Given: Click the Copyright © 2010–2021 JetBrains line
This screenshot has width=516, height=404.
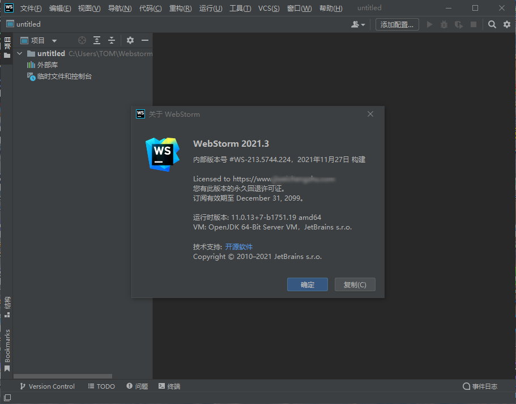Looking at the screenshot, I should (x=257, y=257).
